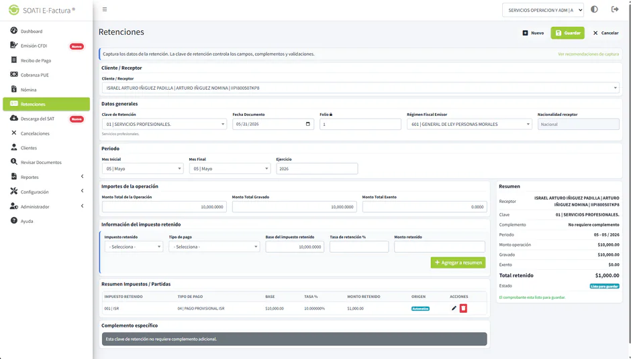Click Base del impuesto retenido field

pyautogui.click(x=295, y=246)
